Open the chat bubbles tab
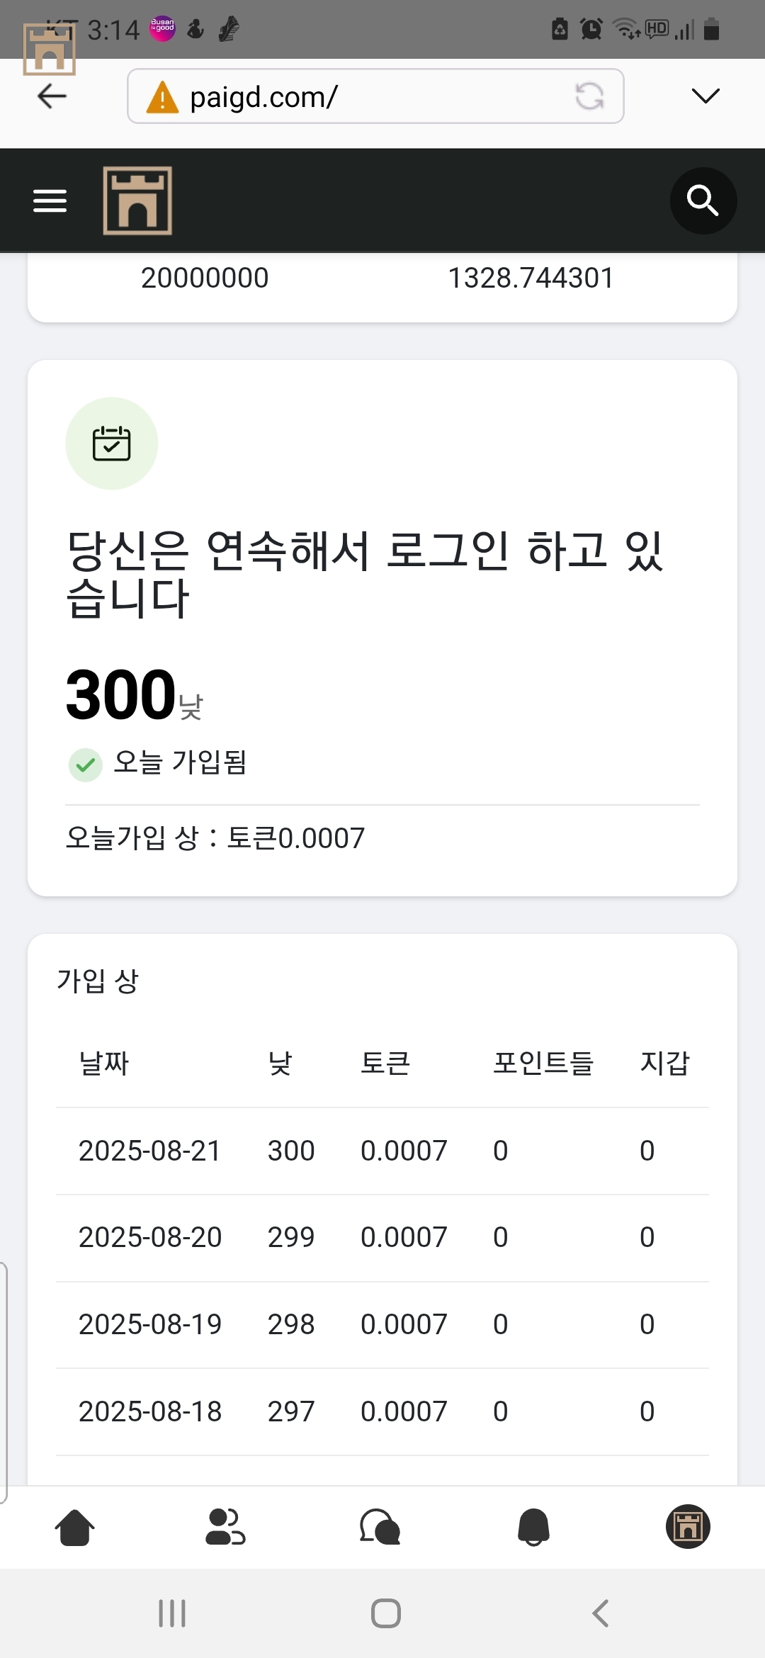The height and width of the screenshot is (1658, 765). click(x=380, y=1527)
